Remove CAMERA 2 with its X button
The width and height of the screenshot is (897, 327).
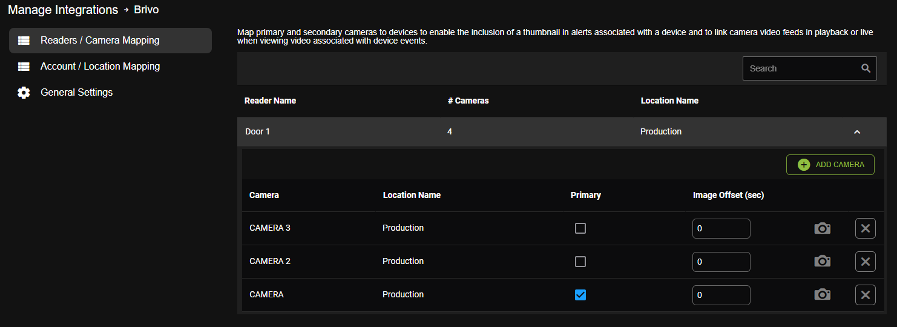pos(866,262)
